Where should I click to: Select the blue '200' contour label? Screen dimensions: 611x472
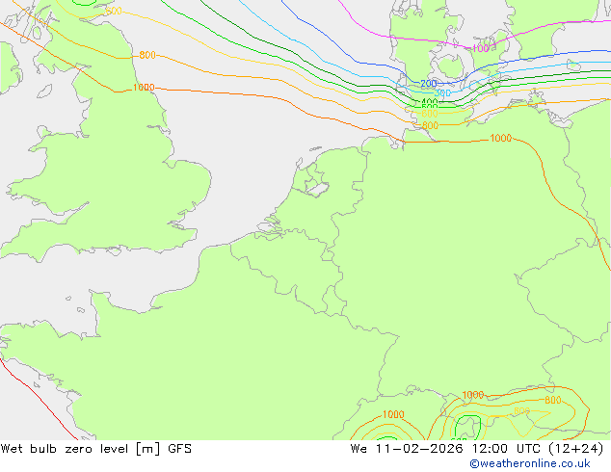pos(428,84)
